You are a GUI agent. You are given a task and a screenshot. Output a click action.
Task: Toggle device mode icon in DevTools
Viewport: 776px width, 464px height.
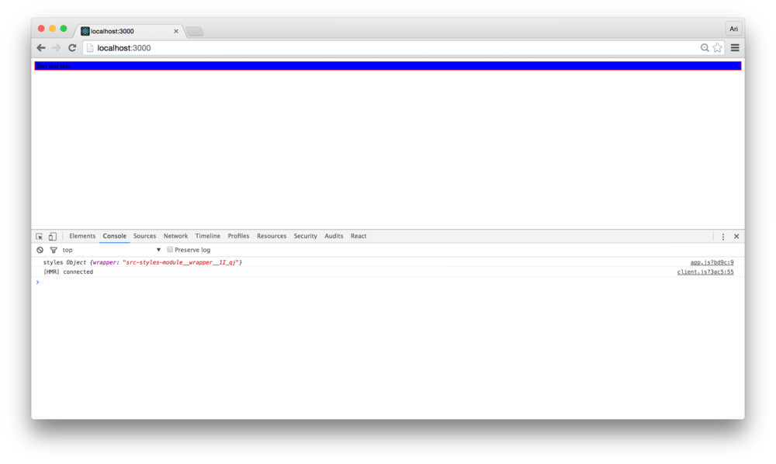[x=52, y=237]
